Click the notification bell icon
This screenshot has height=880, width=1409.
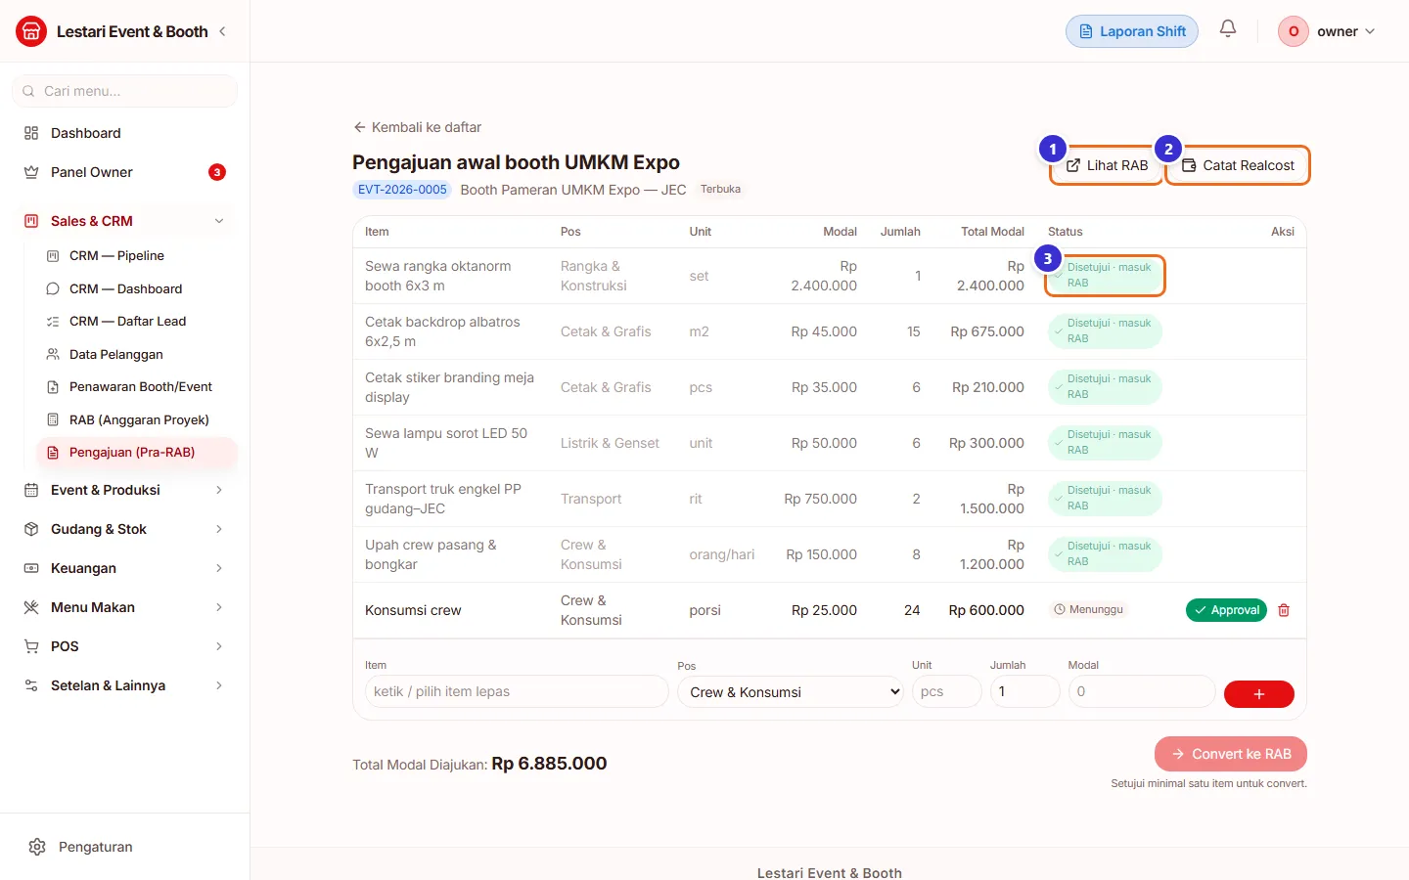tap(1228, 29)
